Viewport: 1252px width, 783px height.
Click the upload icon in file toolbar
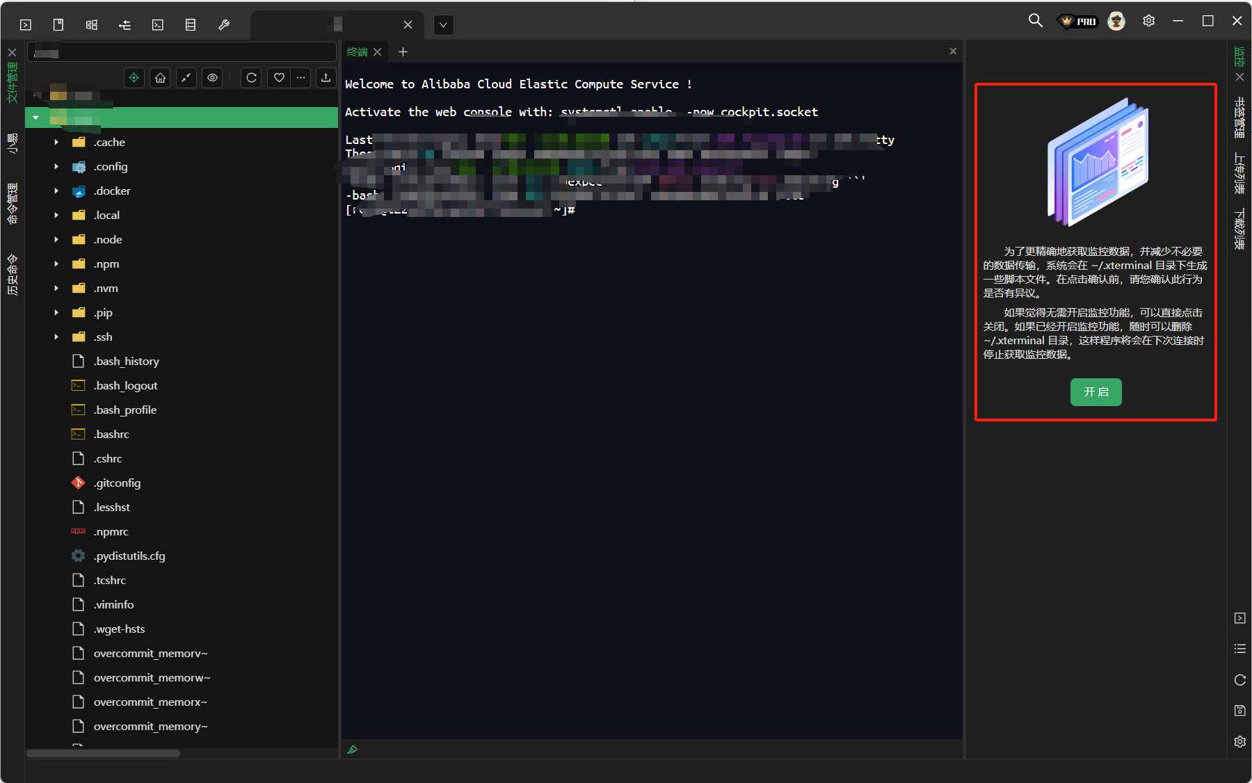click(x=326, y=78)
